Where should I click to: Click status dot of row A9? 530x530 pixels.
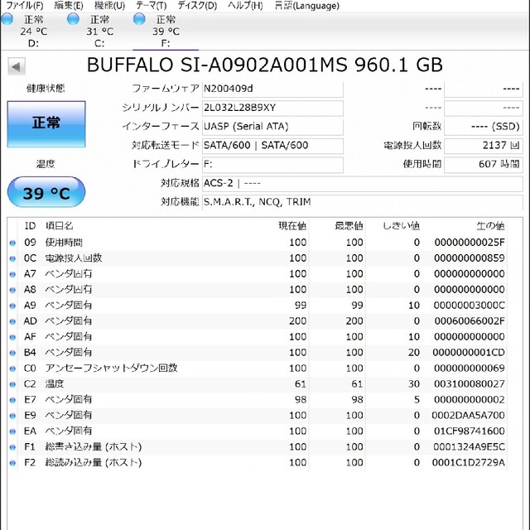[x=12, y=306]
